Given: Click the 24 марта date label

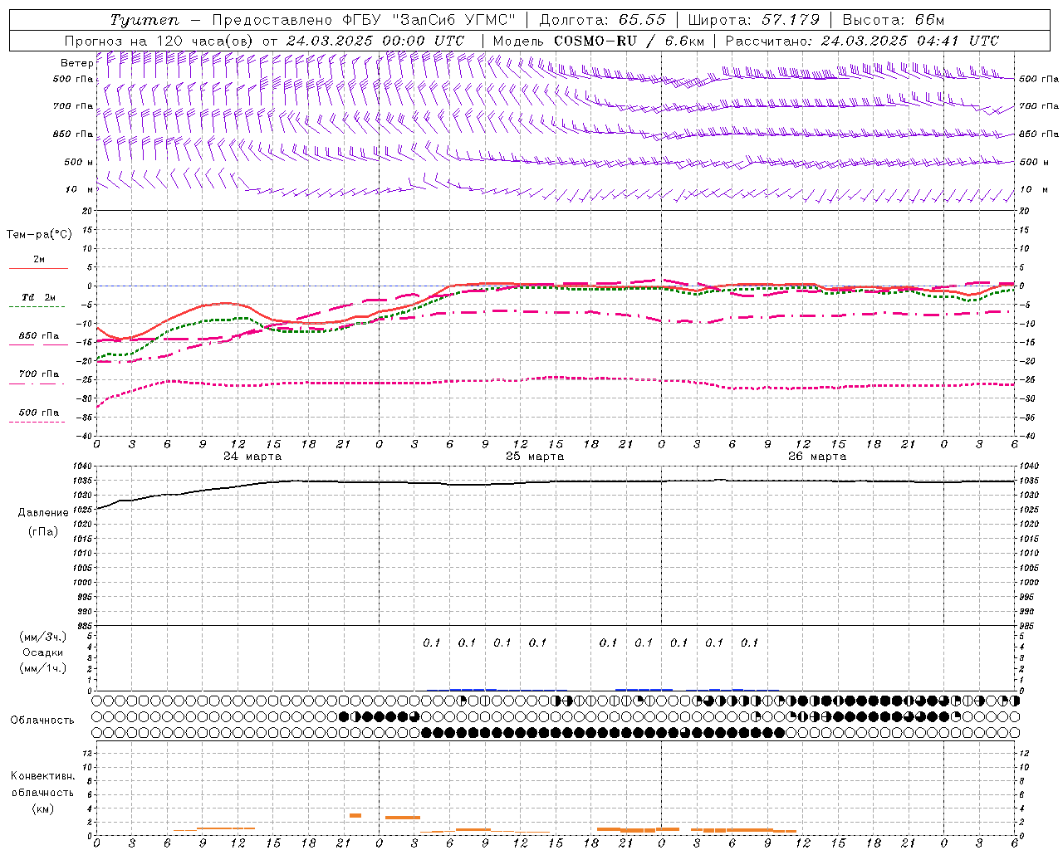Looking at the screenshot, I should pyautogui.click(x=252, y=457).
